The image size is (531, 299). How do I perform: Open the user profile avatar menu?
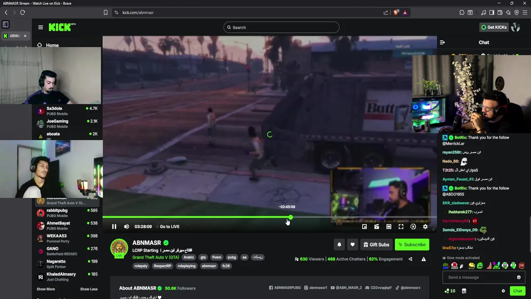pyautogui.click(x=516, y=27)
